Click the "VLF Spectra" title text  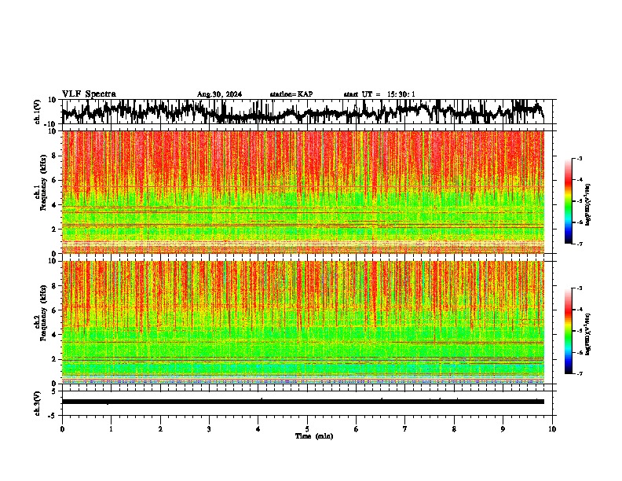89,94
